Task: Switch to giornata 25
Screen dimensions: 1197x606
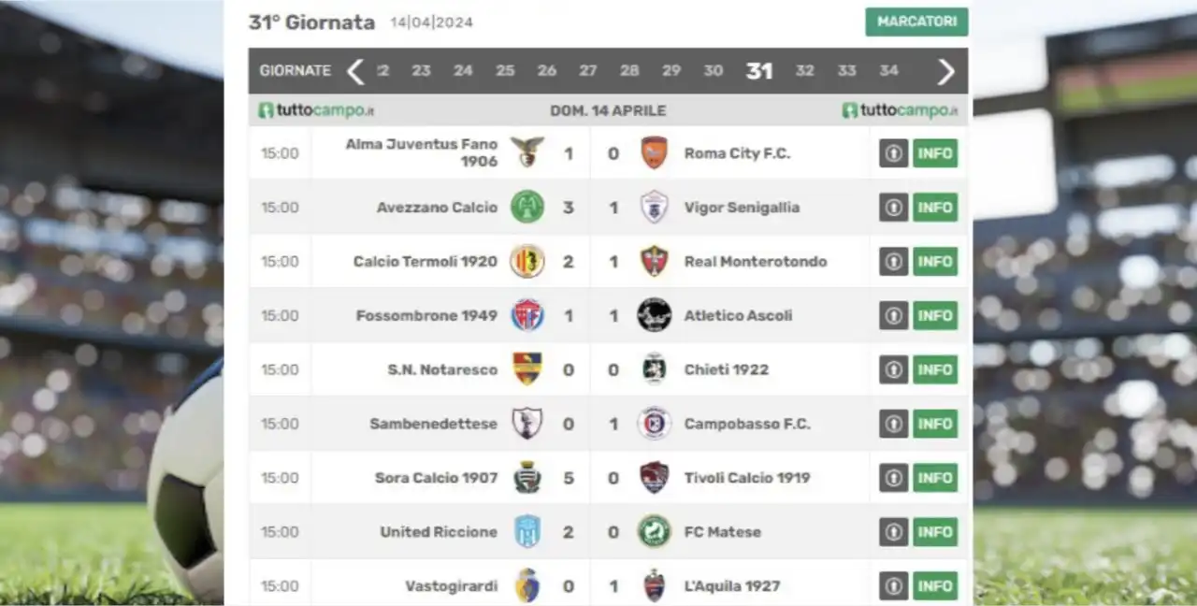Action: pyautogui.click(x=505, y=71)
